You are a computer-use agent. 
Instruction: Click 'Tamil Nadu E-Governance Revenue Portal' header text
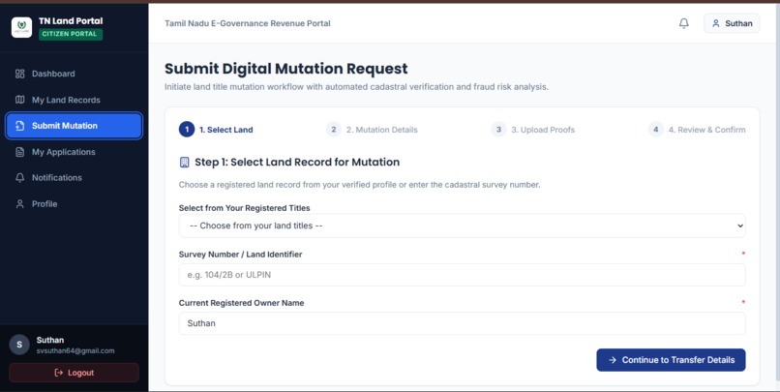tap(248, 23)
